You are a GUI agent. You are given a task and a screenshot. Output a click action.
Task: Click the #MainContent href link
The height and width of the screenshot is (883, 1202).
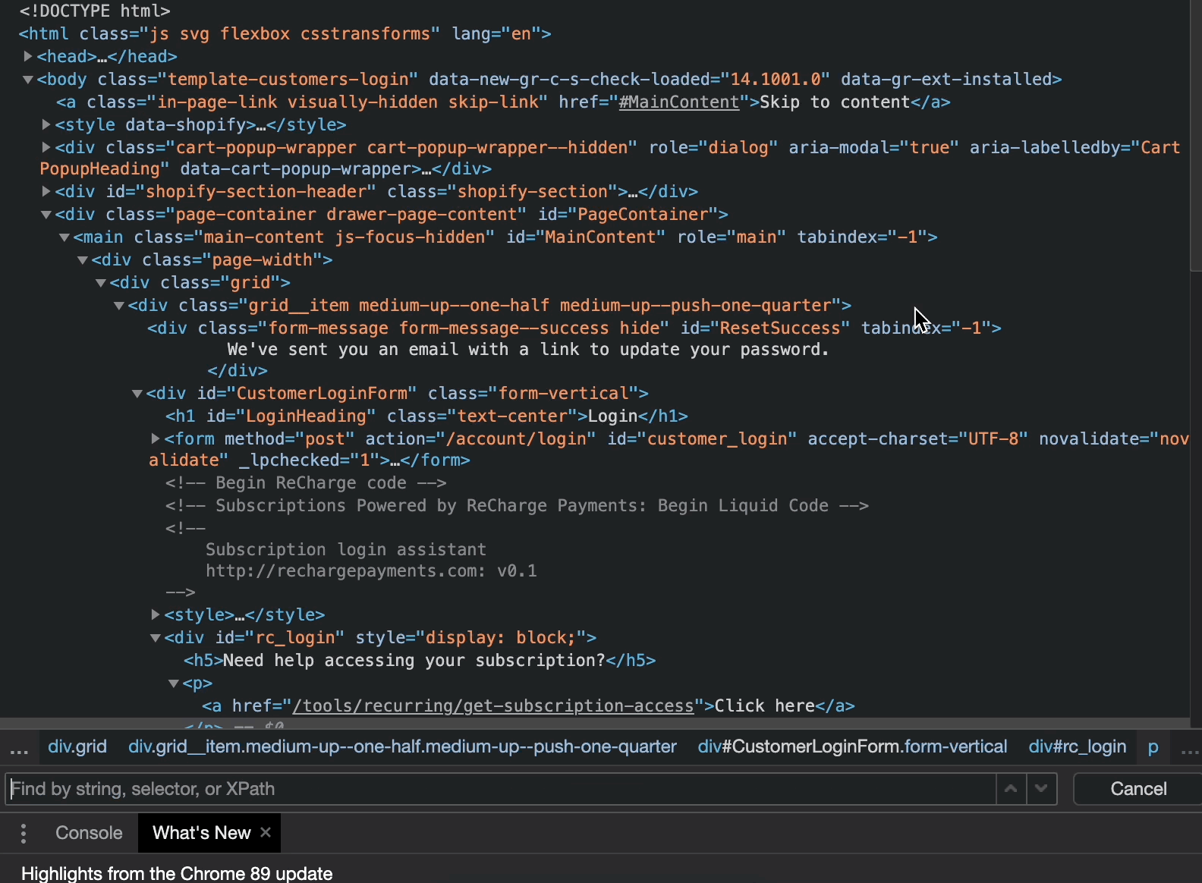tap(679, 102)
